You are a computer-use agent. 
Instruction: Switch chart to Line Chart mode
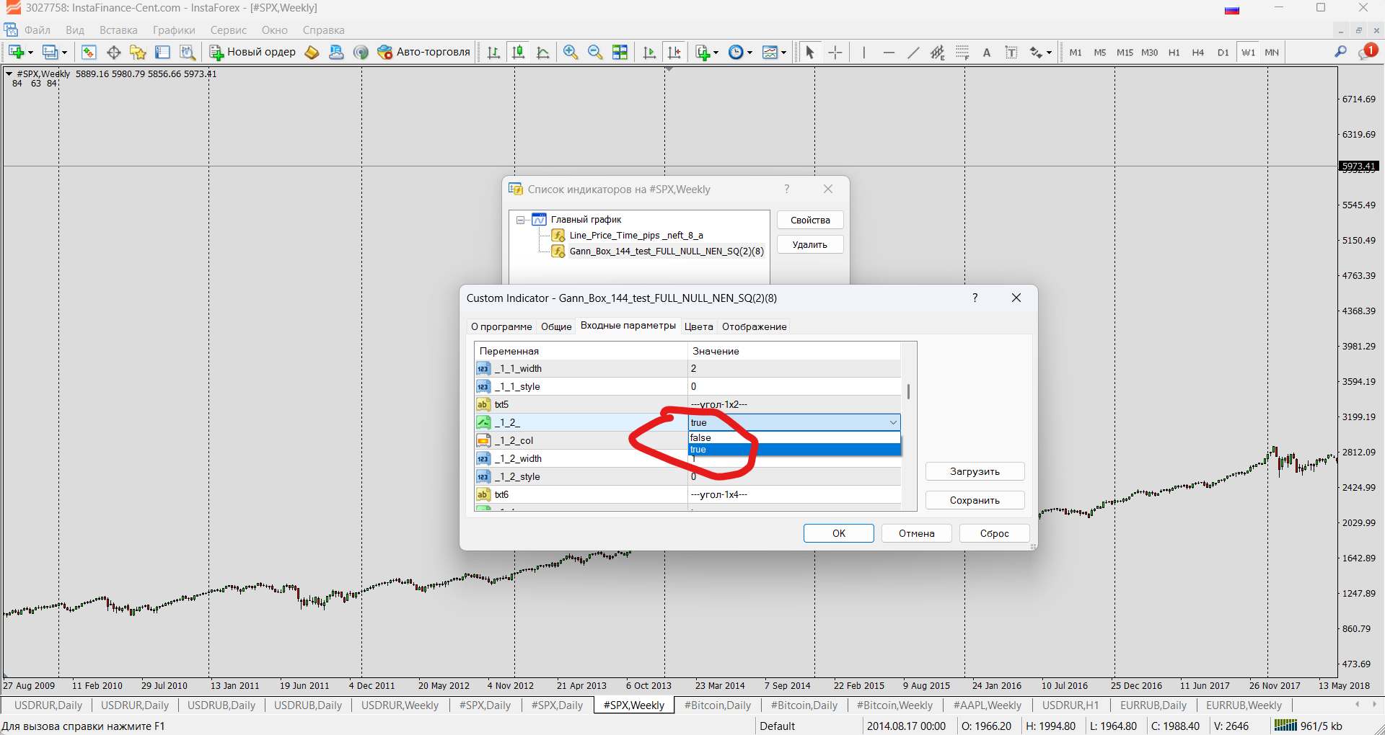click(542, 52)
